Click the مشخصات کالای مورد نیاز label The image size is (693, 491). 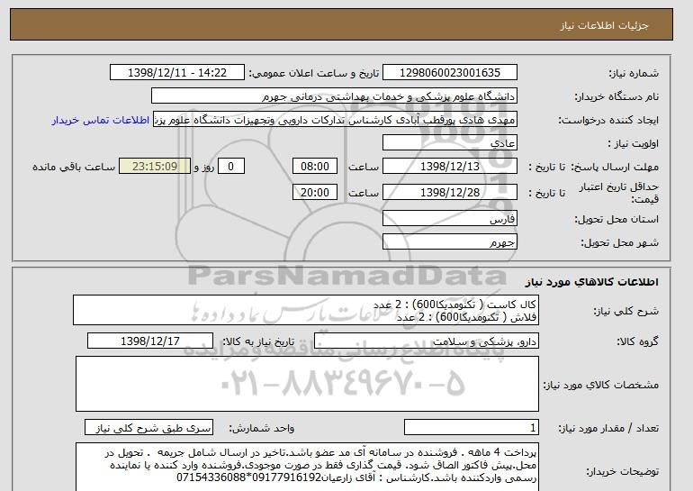[x=600, y=385]
